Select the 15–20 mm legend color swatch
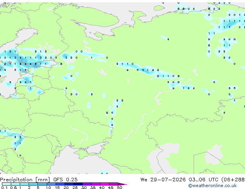The width and height of the screenshot is (245, 189). tap(60, 184)
